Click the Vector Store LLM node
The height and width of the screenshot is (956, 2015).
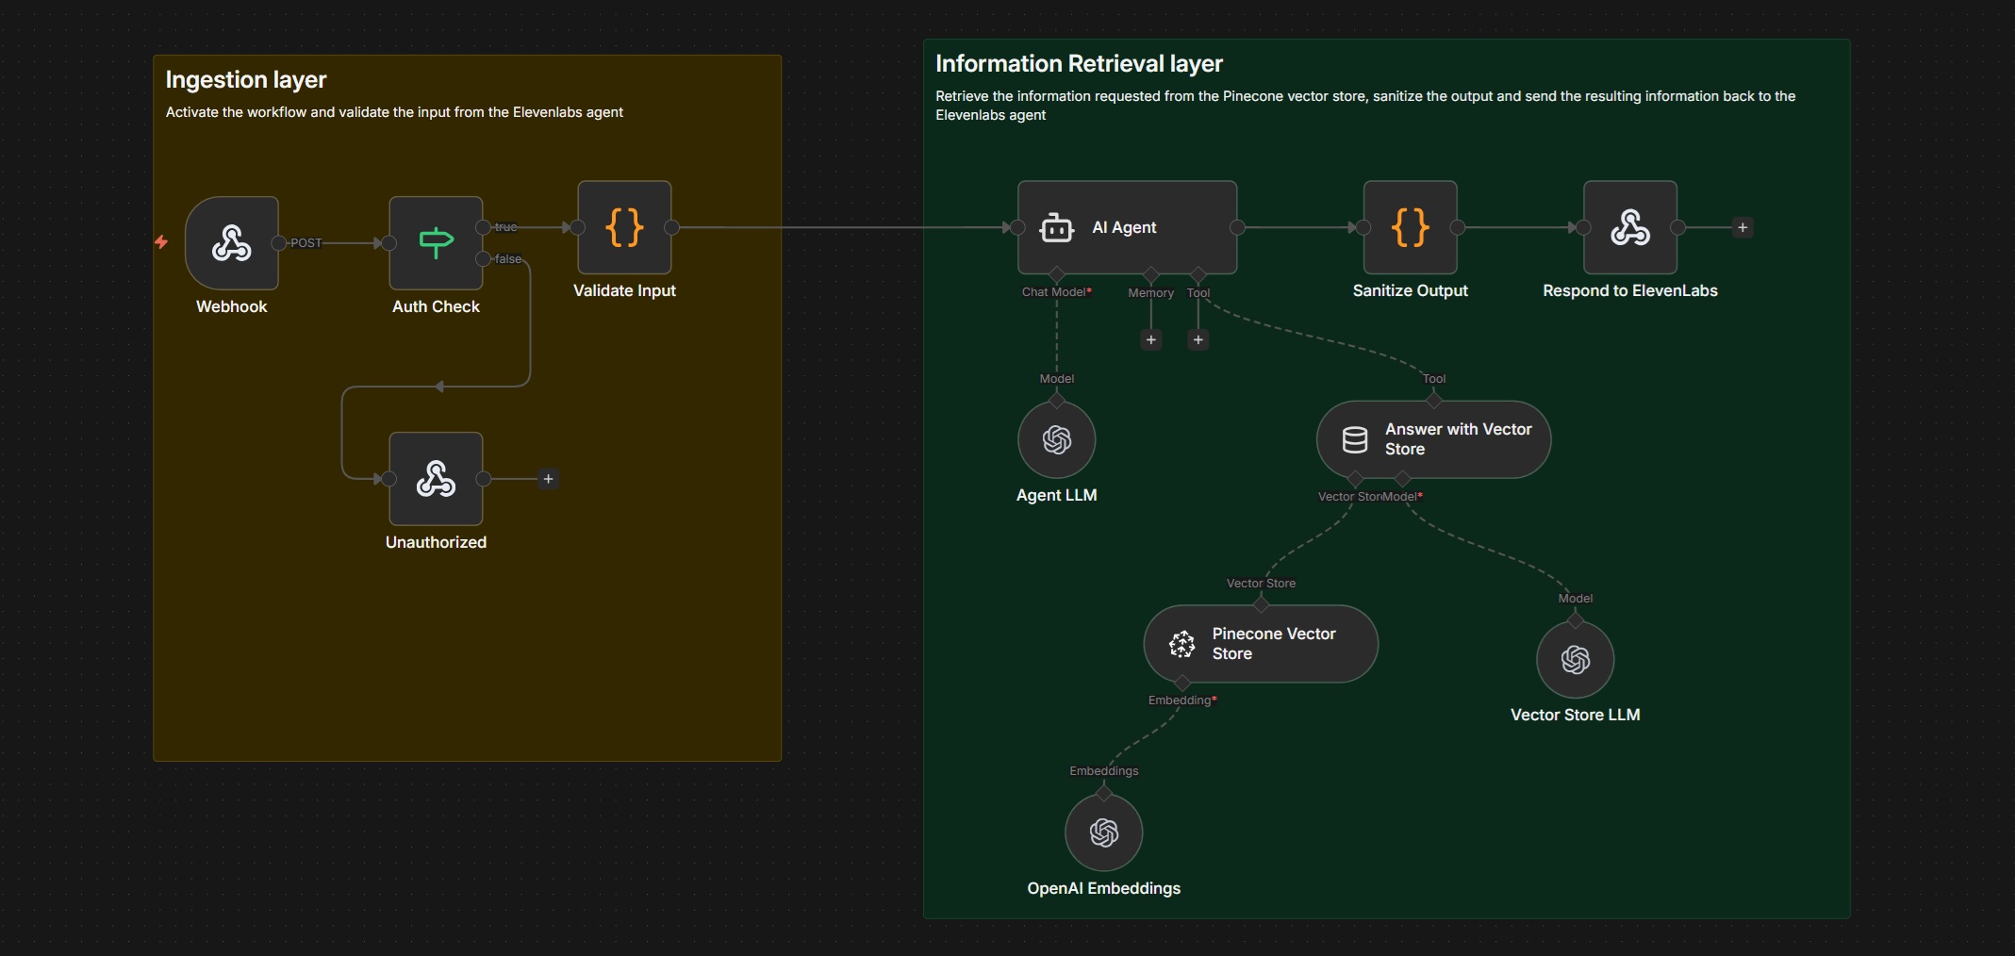click(x=1575, y=659)
